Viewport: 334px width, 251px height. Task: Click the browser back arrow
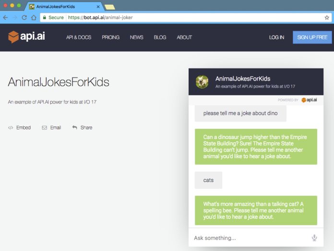click(5, 18)
